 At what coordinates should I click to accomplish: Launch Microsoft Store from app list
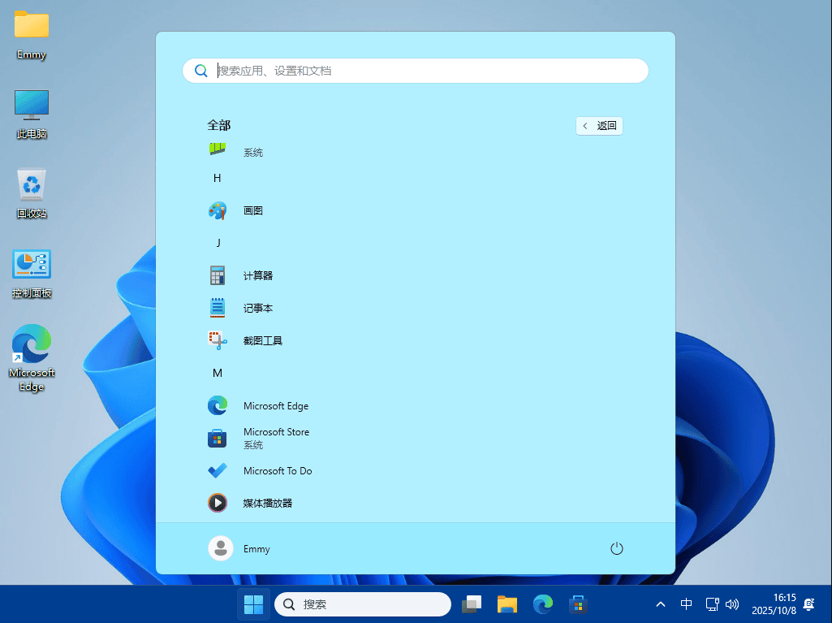[275, 438]
